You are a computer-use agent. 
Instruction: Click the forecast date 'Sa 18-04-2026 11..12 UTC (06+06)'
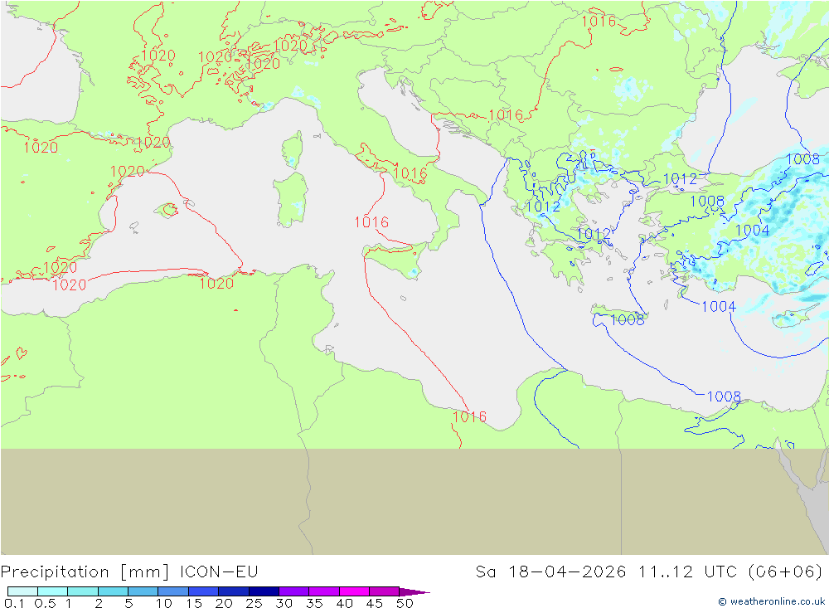[x=649, y=572]
